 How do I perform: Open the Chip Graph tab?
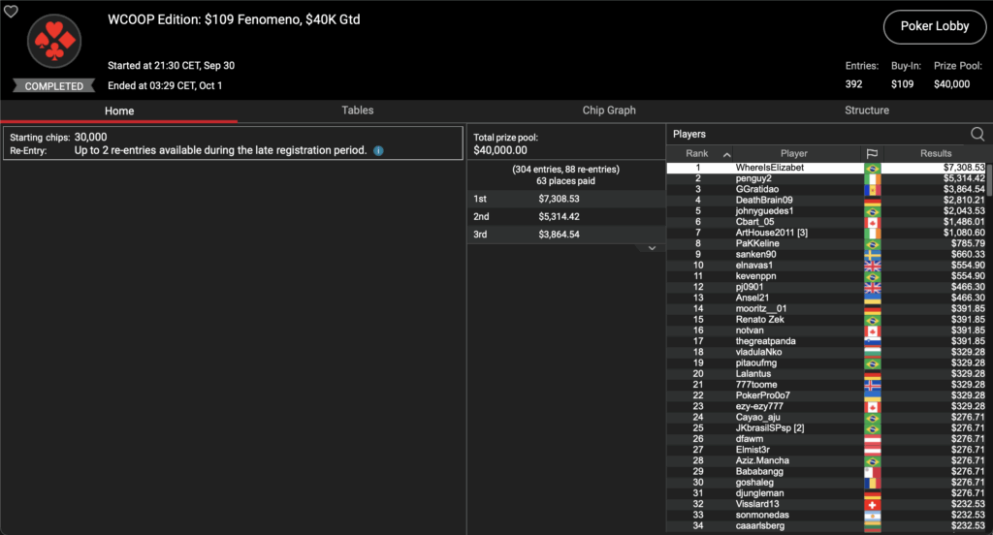pyautogui.click(x=609, y=110)
